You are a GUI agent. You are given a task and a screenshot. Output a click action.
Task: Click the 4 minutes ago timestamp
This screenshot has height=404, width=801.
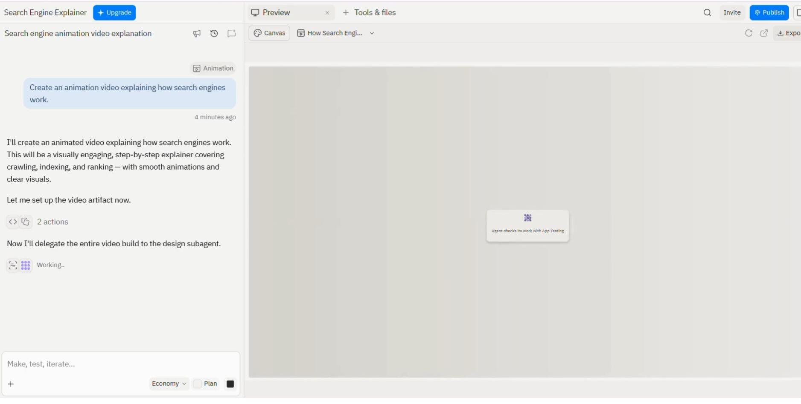(215, 117)
